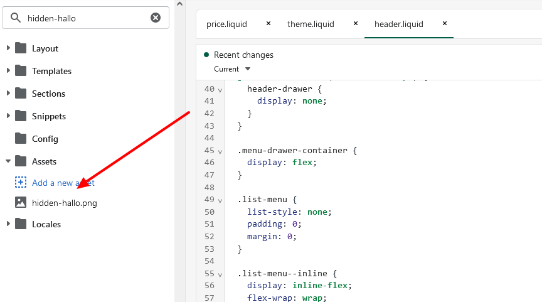
Task: Click the search magnifier icon
Action: [x=15, y=18]
